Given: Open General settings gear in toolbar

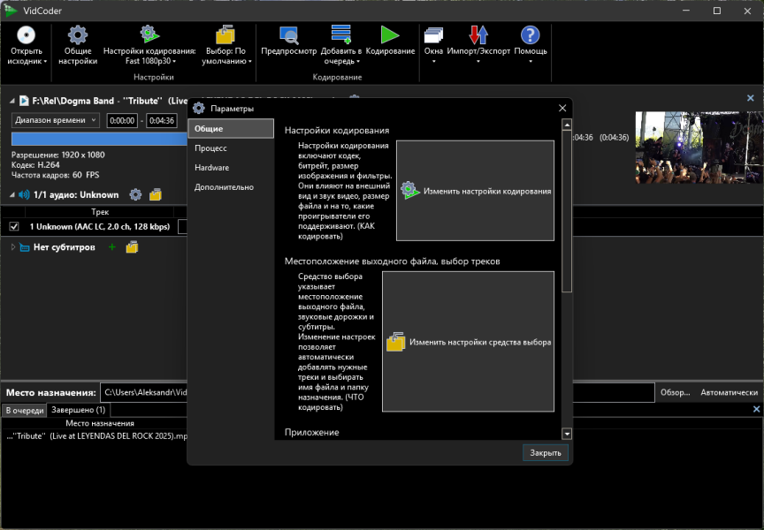Looking at the screenshot, I should click(78, 35).
